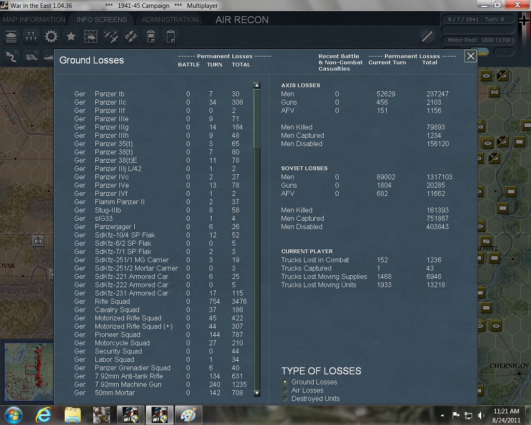The width and height of the screenshot is (531, 425).
Task: Click the minimap thumbnail
Action: click(29, 372)
